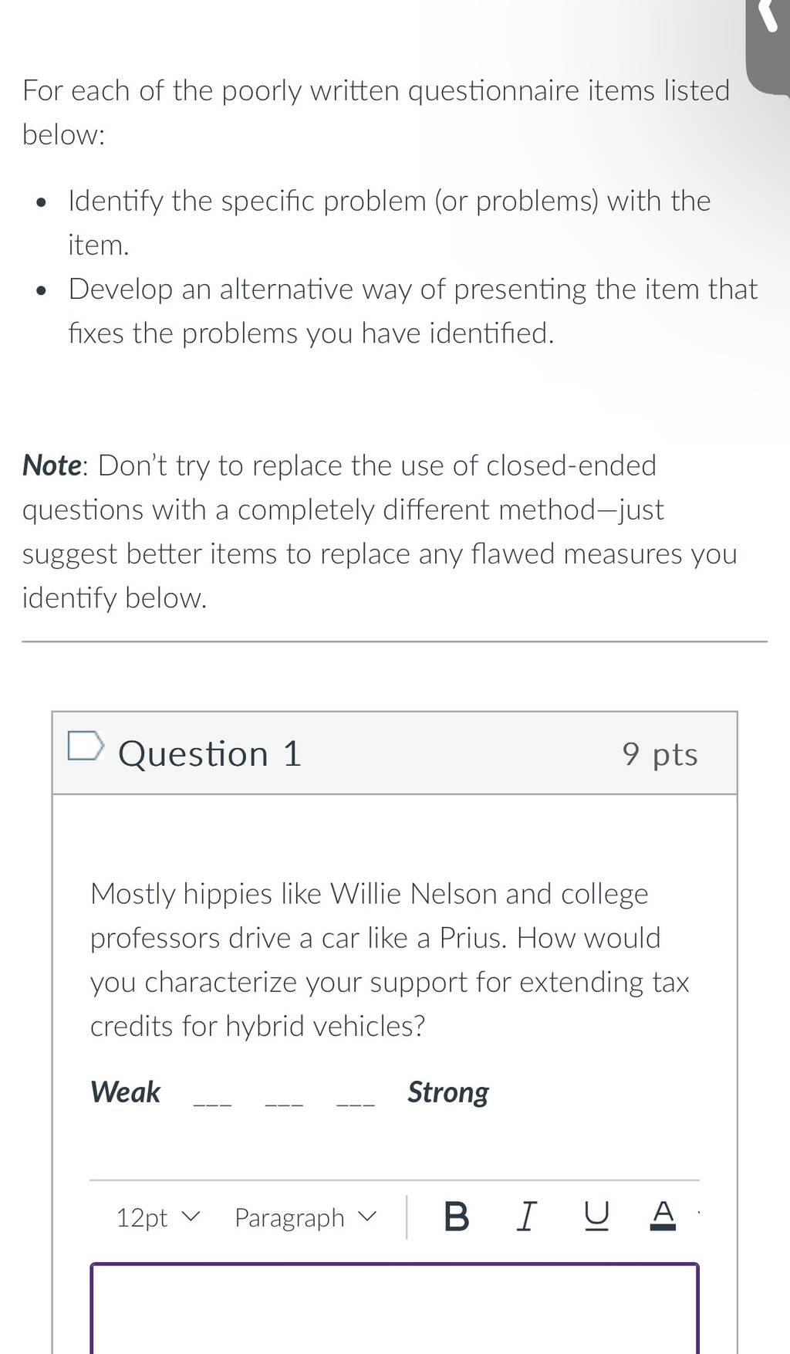Click the bold Note paragraph text
The image size is (790, 1354).
(380, 531)
